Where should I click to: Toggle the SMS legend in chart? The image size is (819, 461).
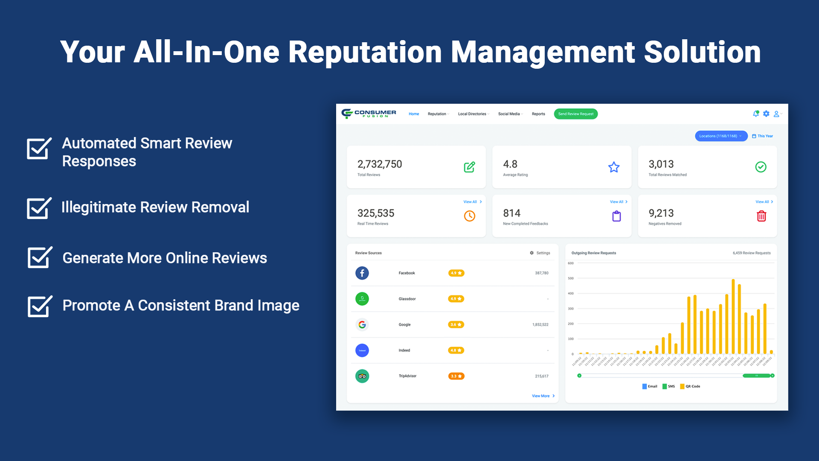(668, 386)
